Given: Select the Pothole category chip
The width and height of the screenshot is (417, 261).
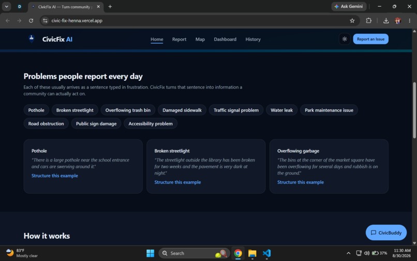Looking at the screenshot, I should tap(36, 110).
